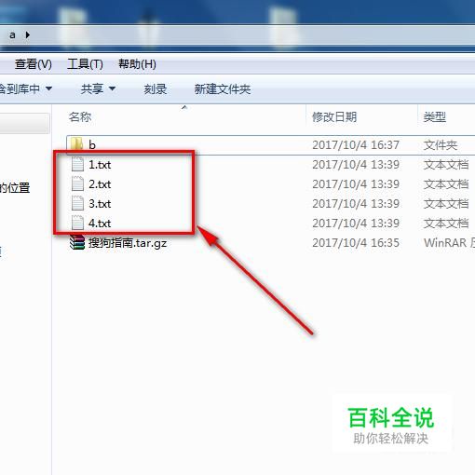This screenshot has height=475, width=475.
Task: Select the file name 3.txt
Action: [x=100, y=204]
